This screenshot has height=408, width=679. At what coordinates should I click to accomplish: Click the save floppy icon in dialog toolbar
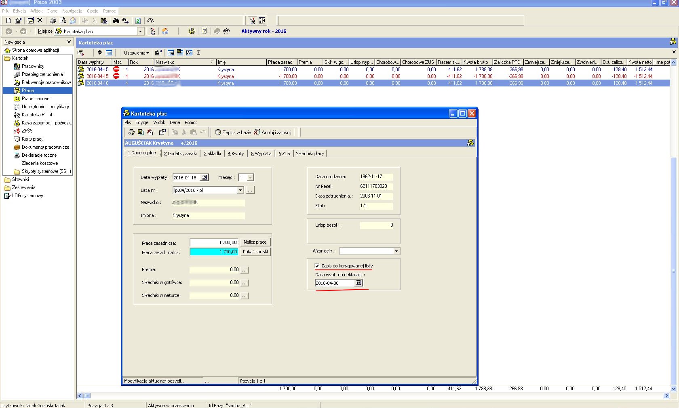point(141,132)
